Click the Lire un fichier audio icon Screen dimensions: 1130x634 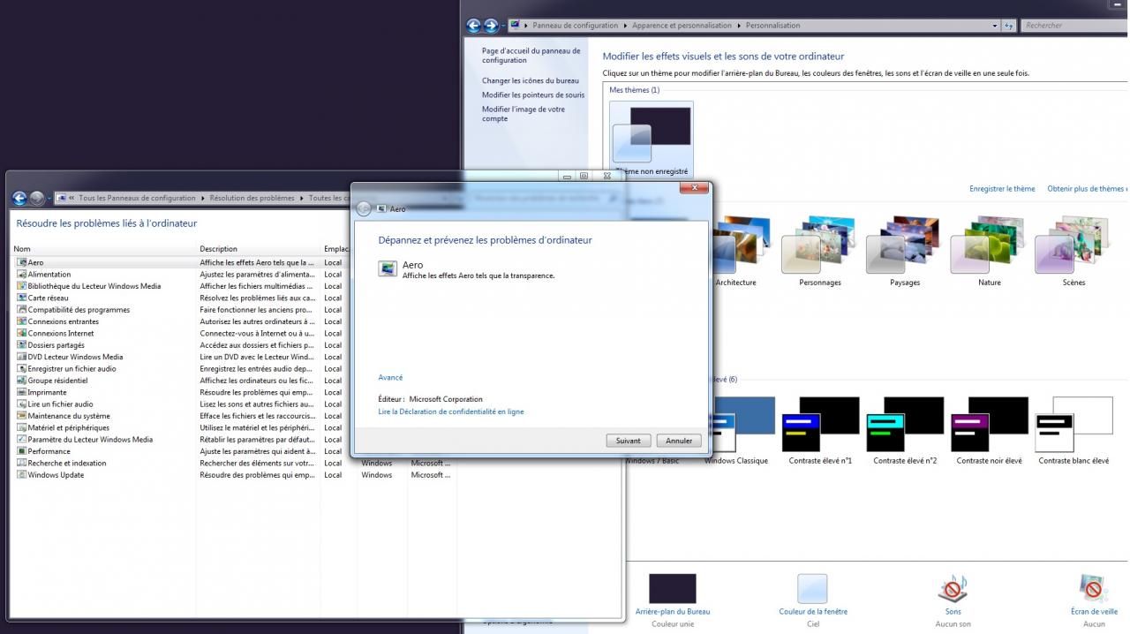pyautogui.click(x=21, y=404)
